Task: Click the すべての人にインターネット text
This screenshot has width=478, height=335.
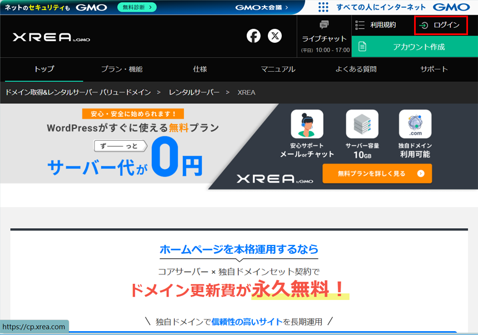Action: (381, 7)
